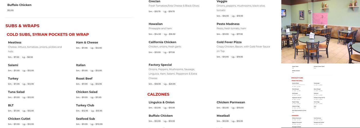Image resolution: width=360 pixels, height=128 pixels.
Task: Select the Ham & Cheese sub
Action: click(x=87, y=42)
